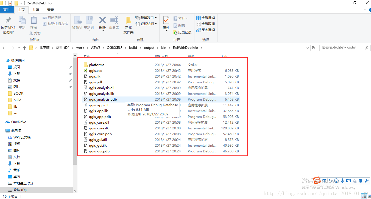Click the Sogou input wrench settings icon

[366, 181]
